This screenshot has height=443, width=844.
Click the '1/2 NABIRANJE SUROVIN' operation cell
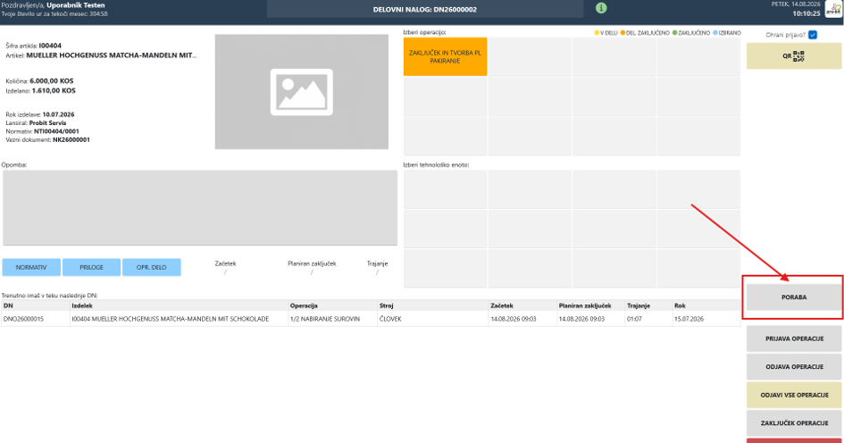point(332,319)
